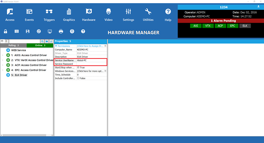This screenshot has height=143, width=264.
Task: Click the first small icon above Polling
Action: [2, 41]
